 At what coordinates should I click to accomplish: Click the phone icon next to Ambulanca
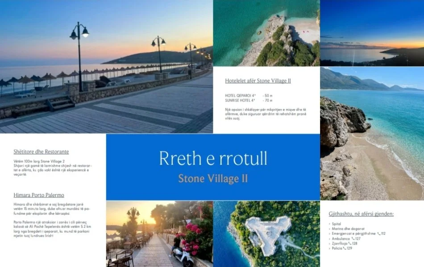coord(353,238)
